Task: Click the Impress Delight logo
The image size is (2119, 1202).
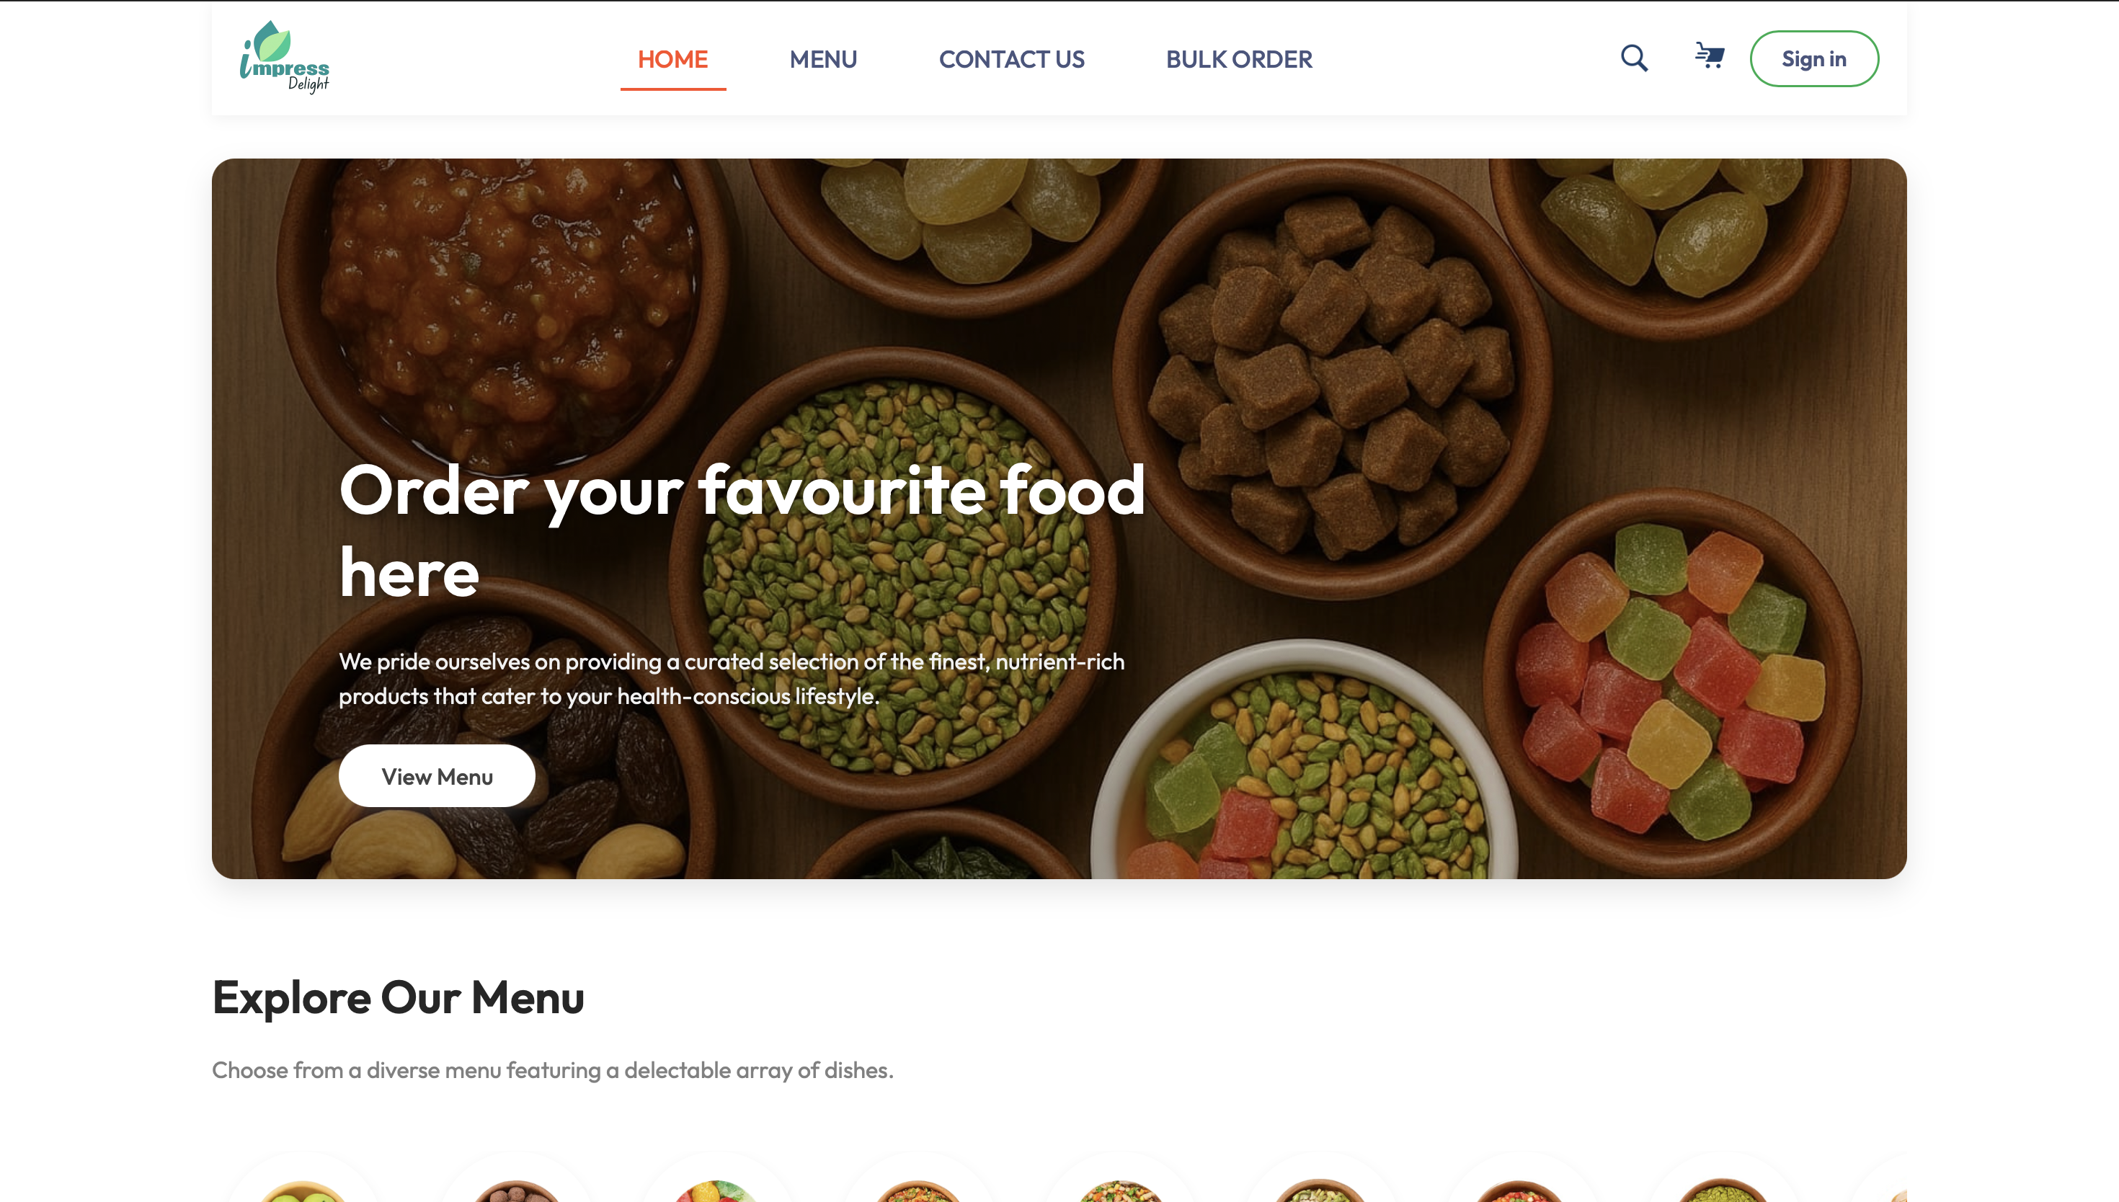Action: 285,58
